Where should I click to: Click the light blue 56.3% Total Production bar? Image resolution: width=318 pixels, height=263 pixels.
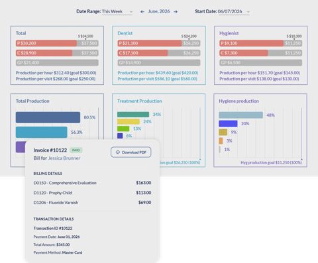click(x=42, y=132)
